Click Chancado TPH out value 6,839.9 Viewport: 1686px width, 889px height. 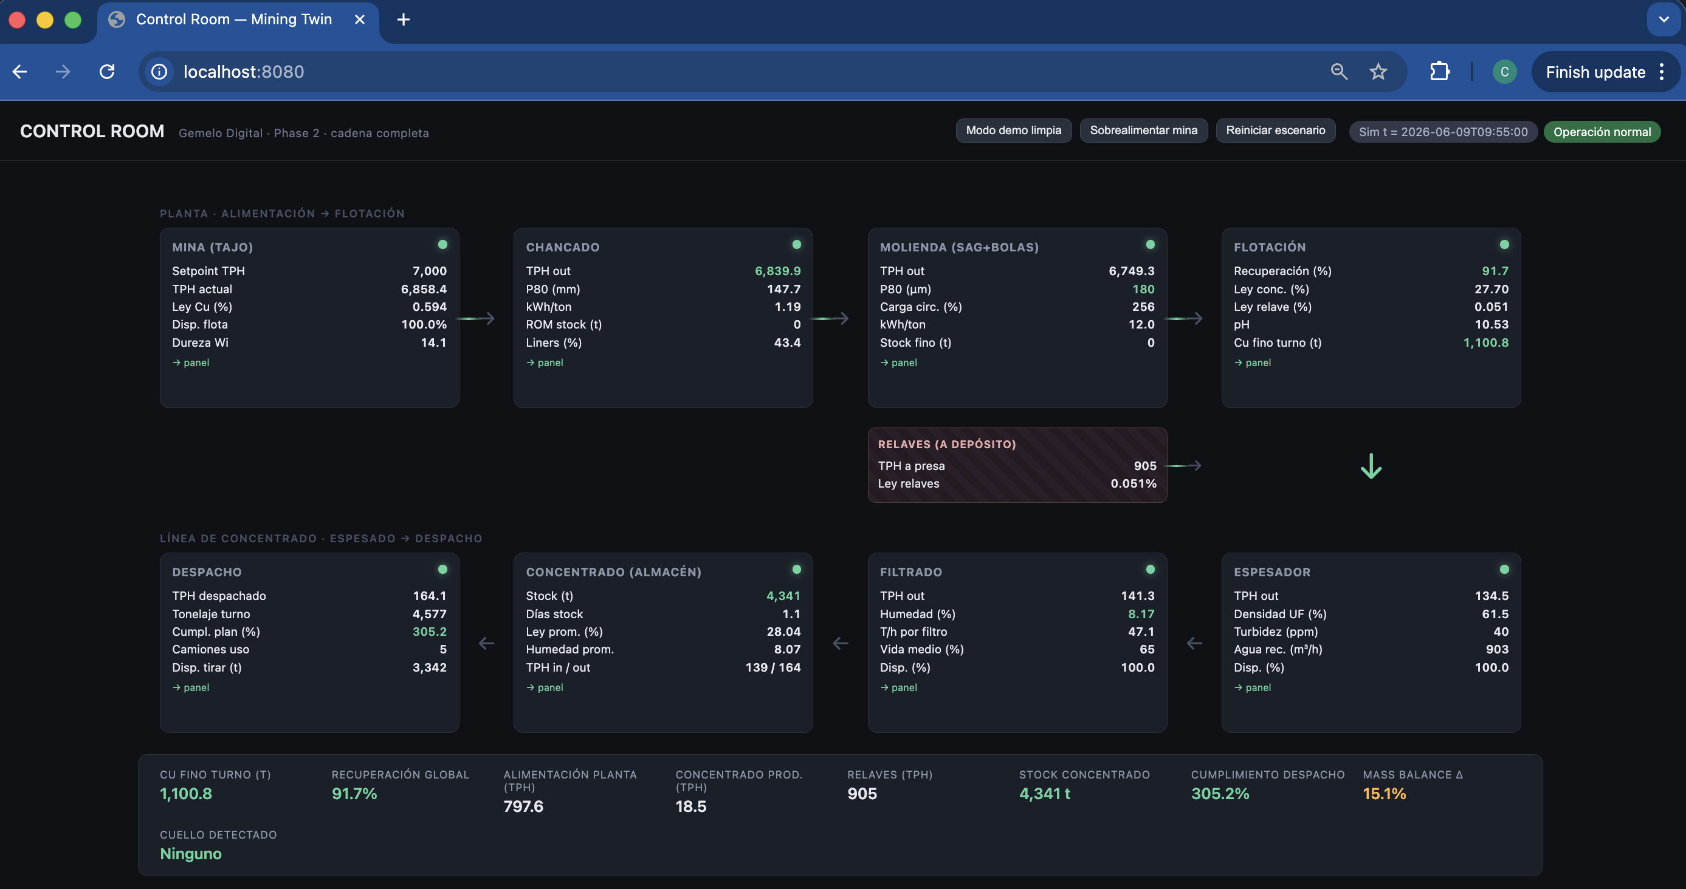[777, 271]
